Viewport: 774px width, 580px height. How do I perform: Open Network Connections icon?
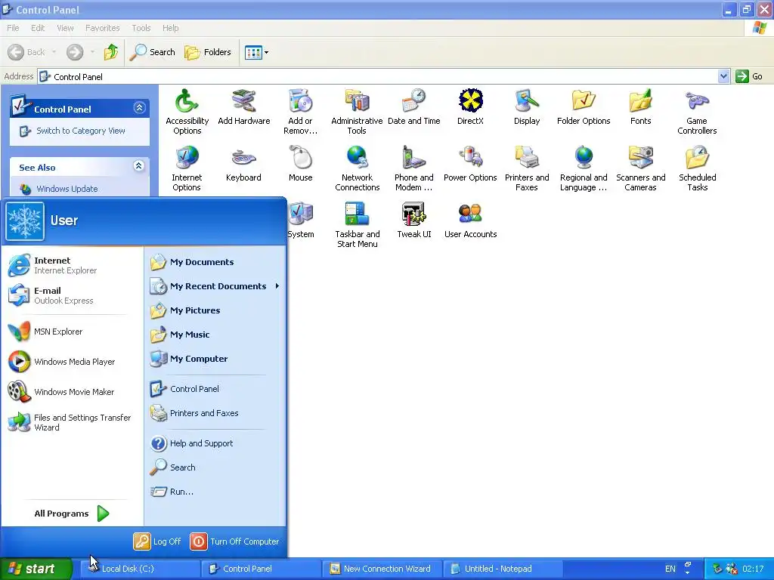357,168
